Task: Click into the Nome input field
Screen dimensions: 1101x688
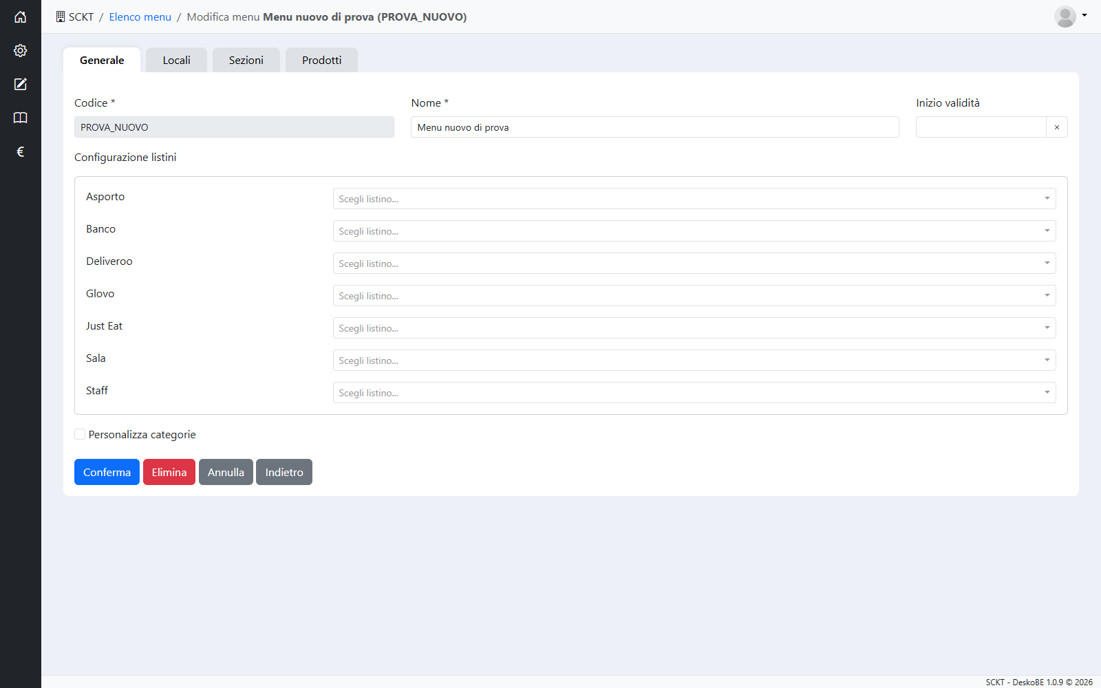Action: 655,127
